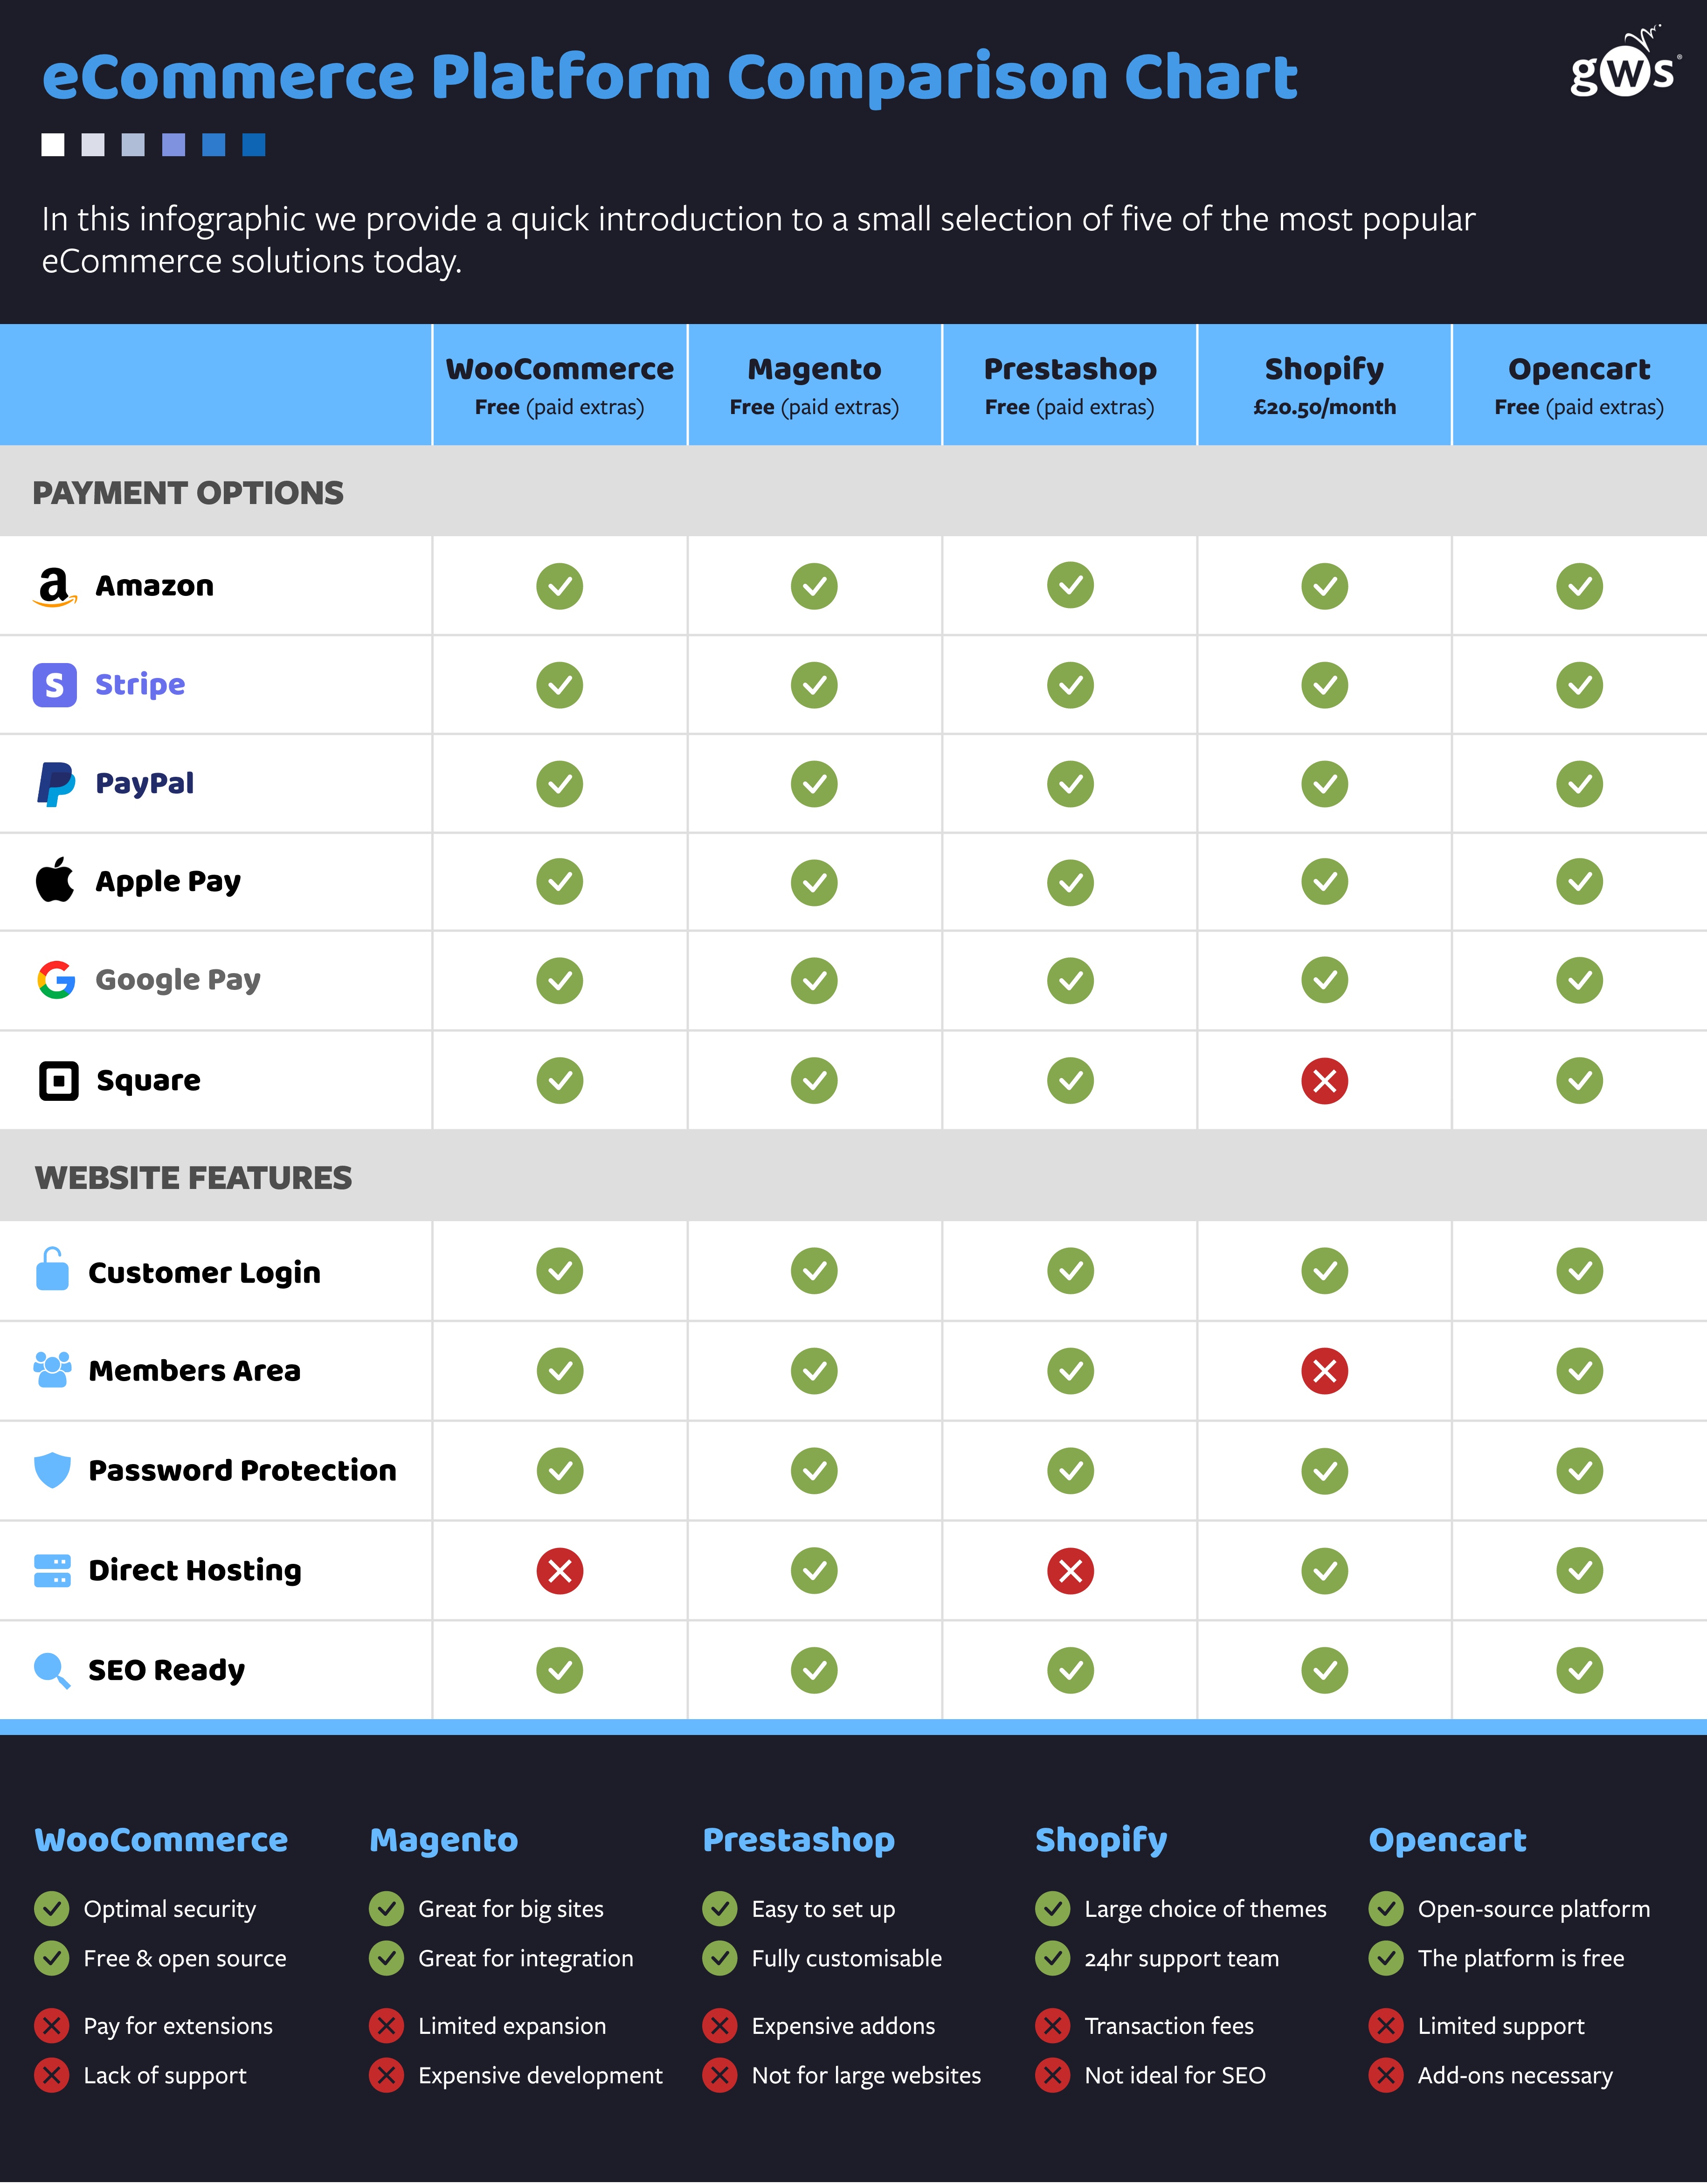Click the Google Pay row label
This screenshot has height=2184, width=1707.
click(178, 980)
